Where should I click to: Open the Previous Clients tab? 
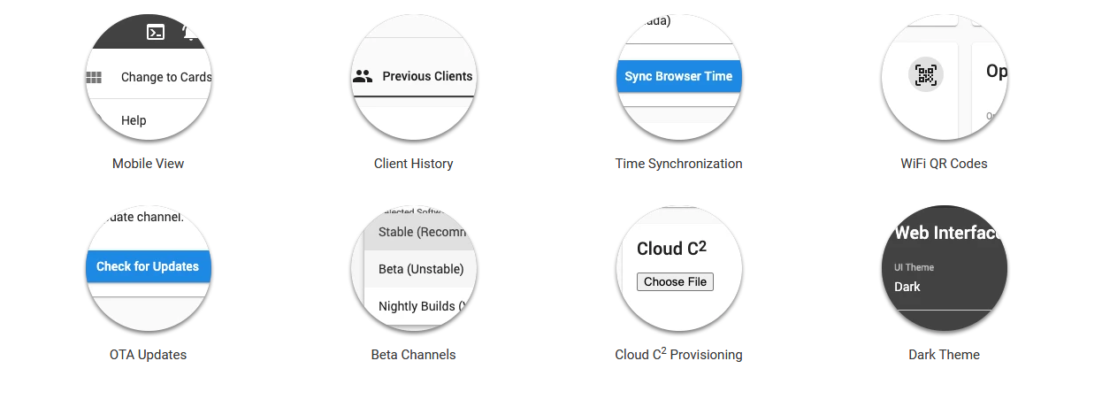click(414, 77)
